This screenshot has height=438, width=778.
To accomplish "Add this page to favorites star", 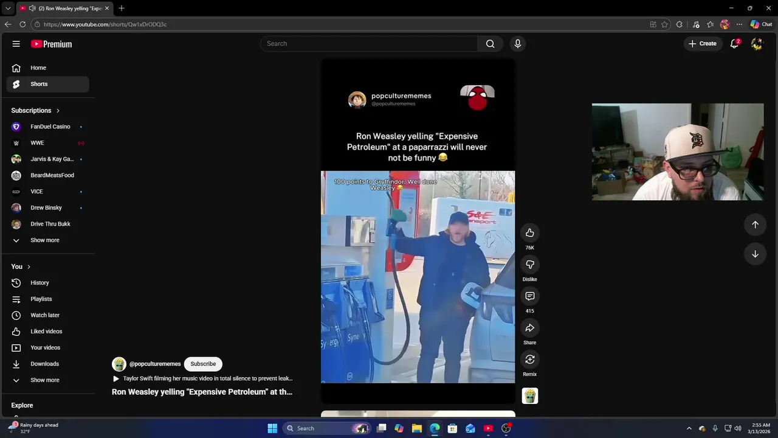I will coord(664,24).
